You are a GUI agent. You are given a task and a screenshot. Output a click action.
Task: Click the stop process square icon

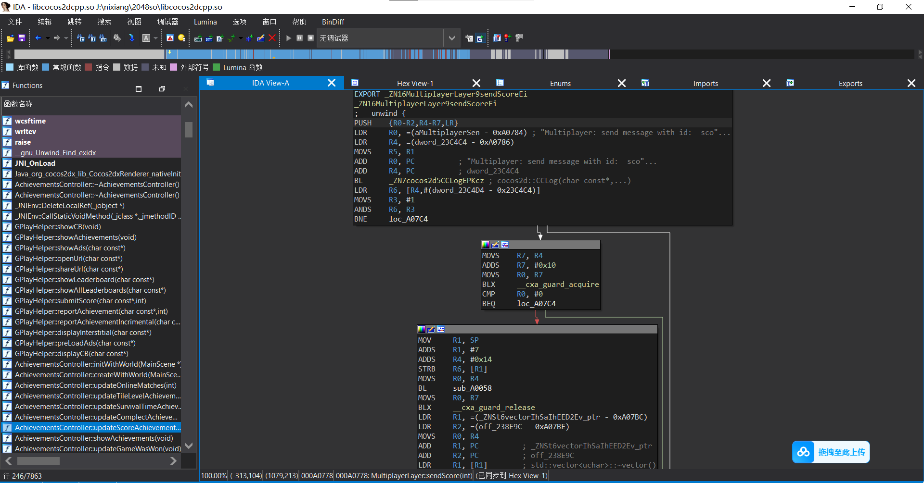[311, 38]
